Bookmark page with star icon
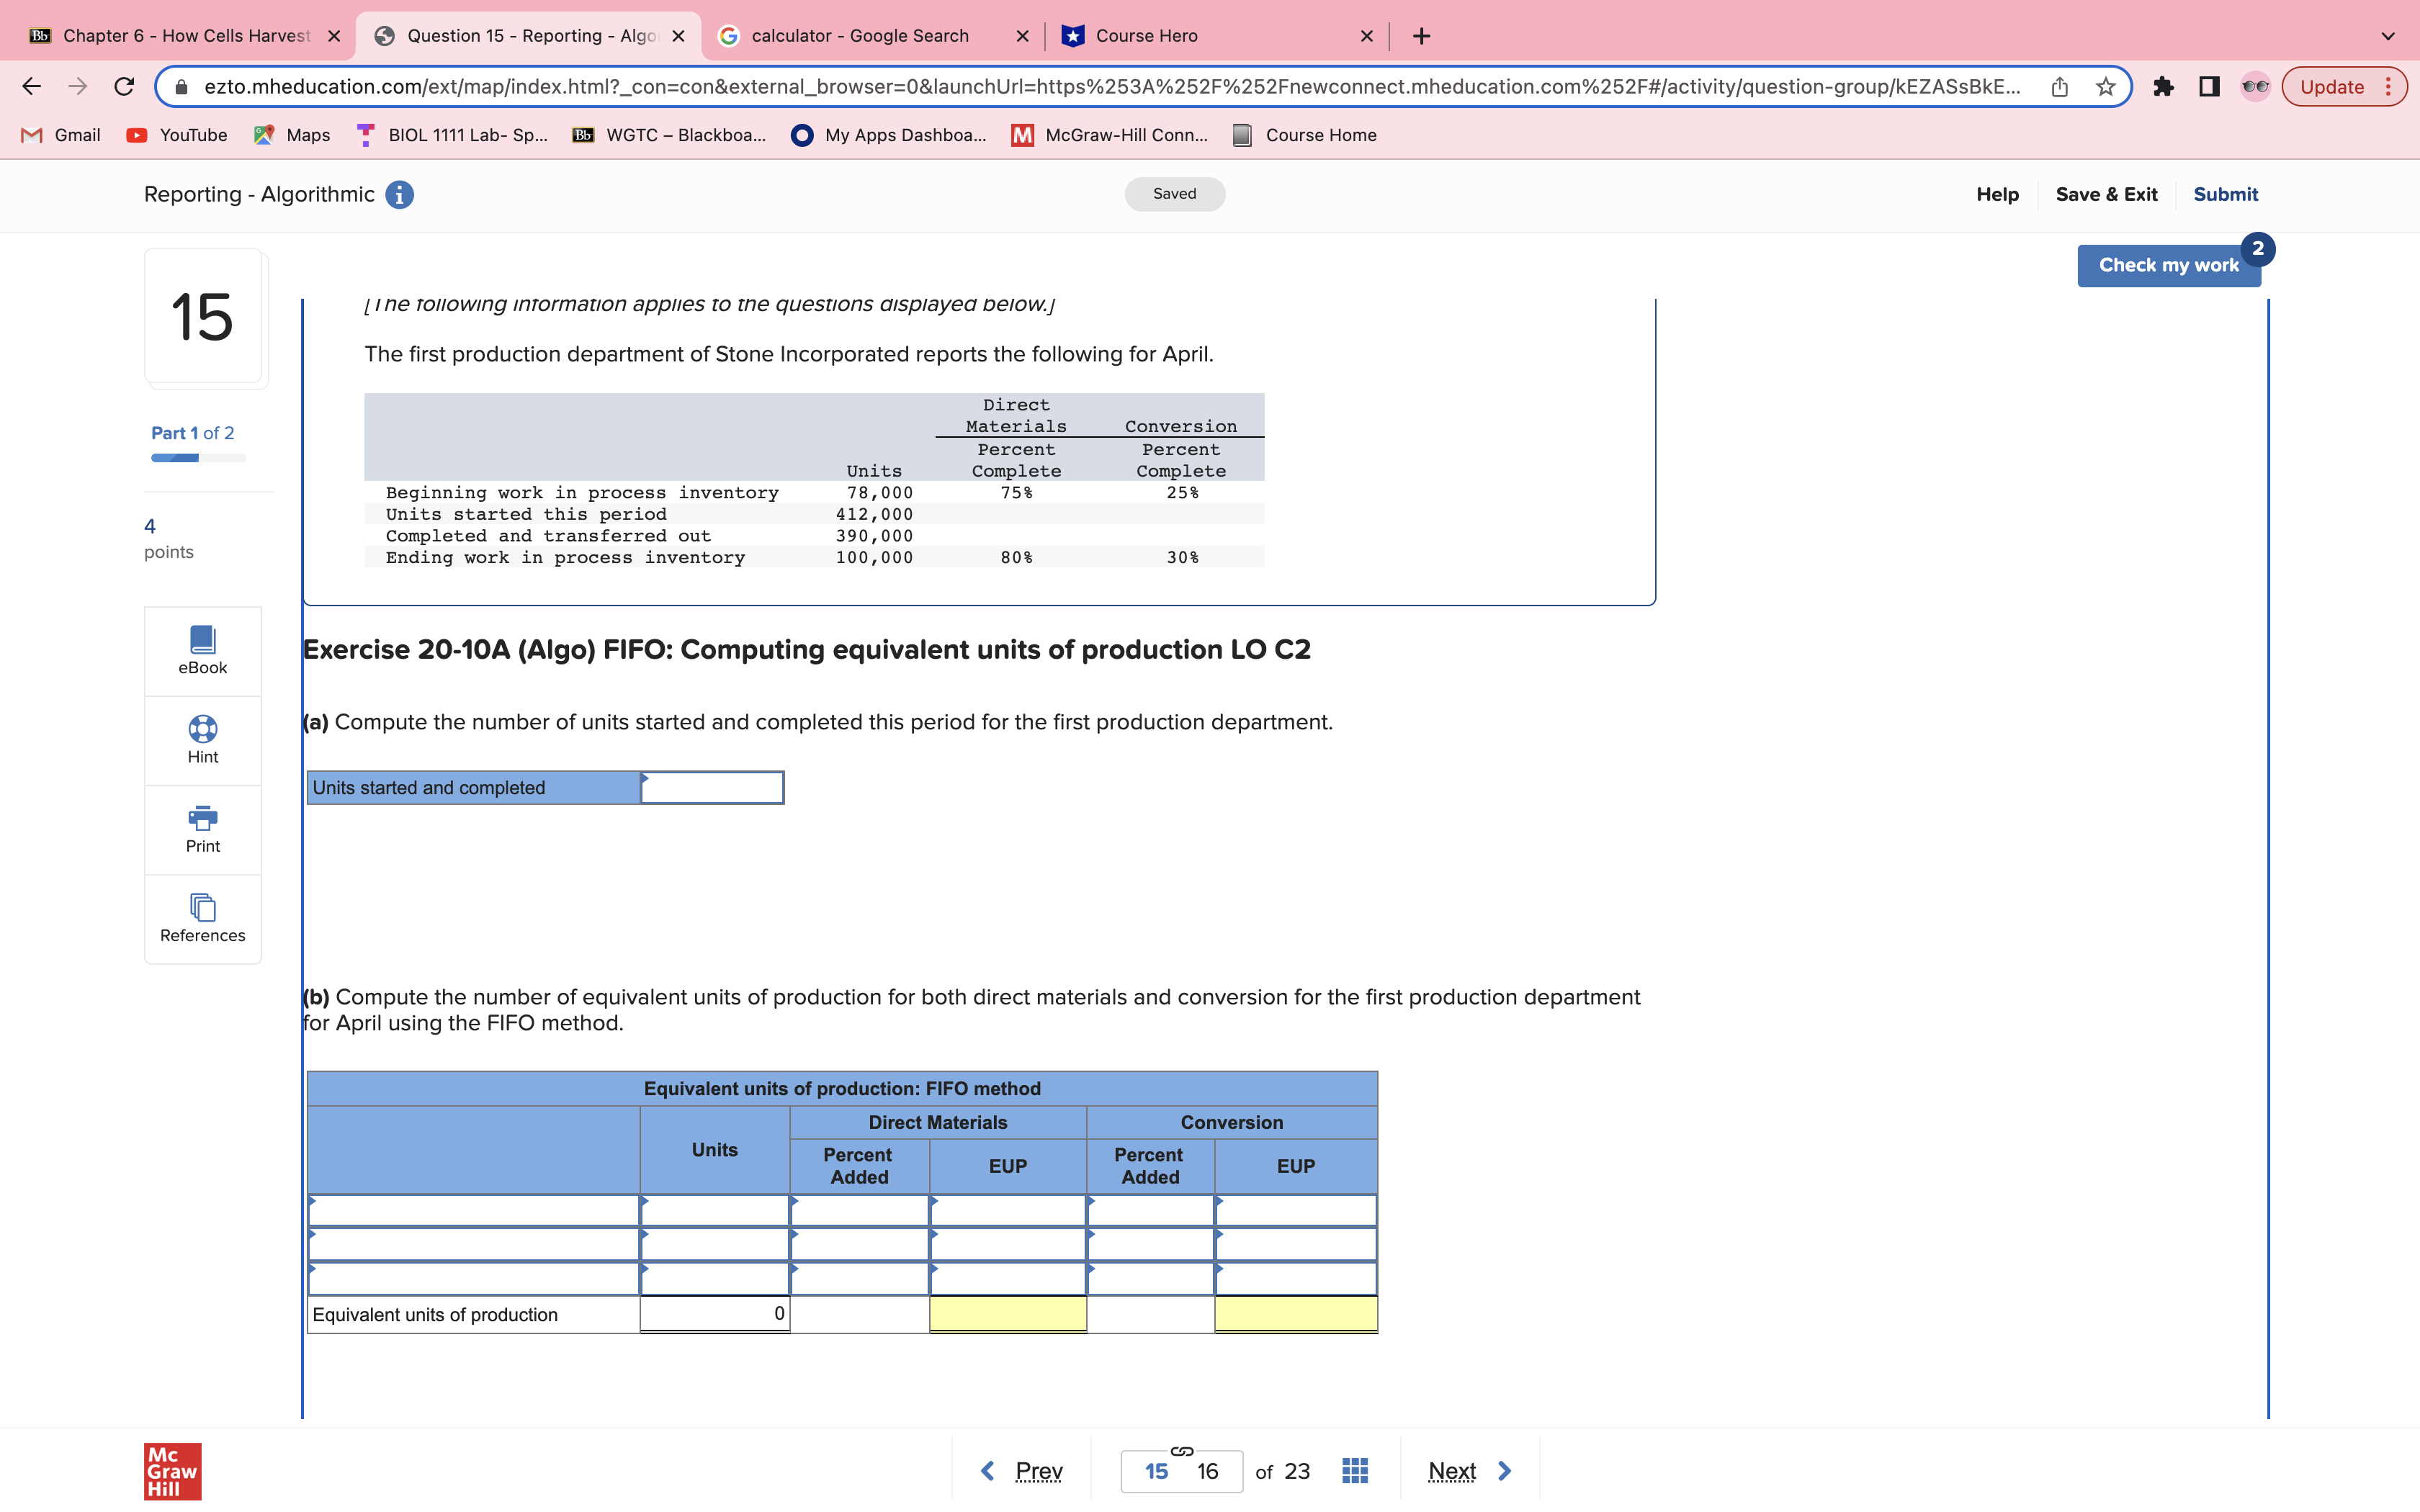 (x=2106, y=87)
